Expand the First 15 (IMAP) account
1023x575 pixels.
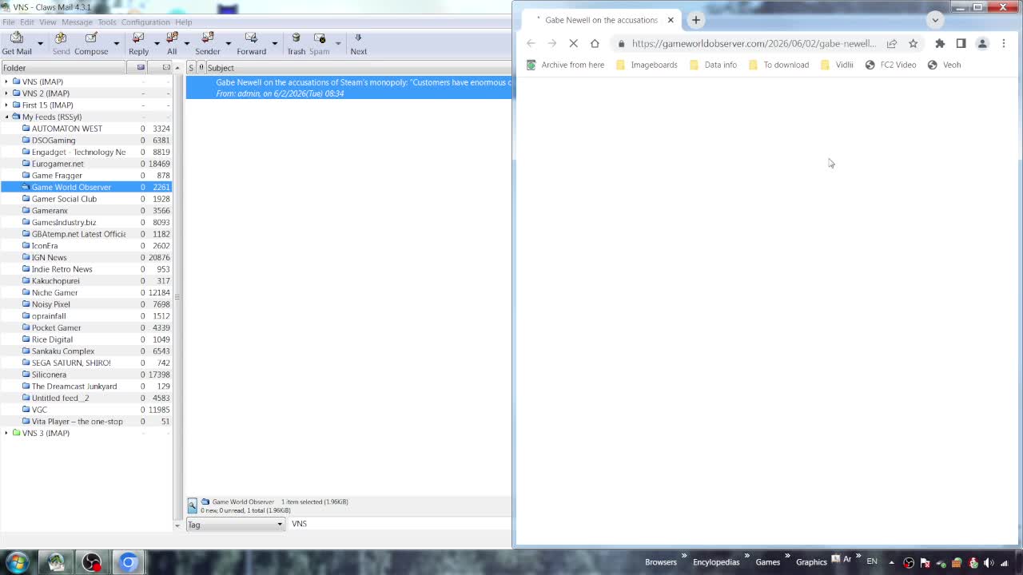tap(6, 105)
